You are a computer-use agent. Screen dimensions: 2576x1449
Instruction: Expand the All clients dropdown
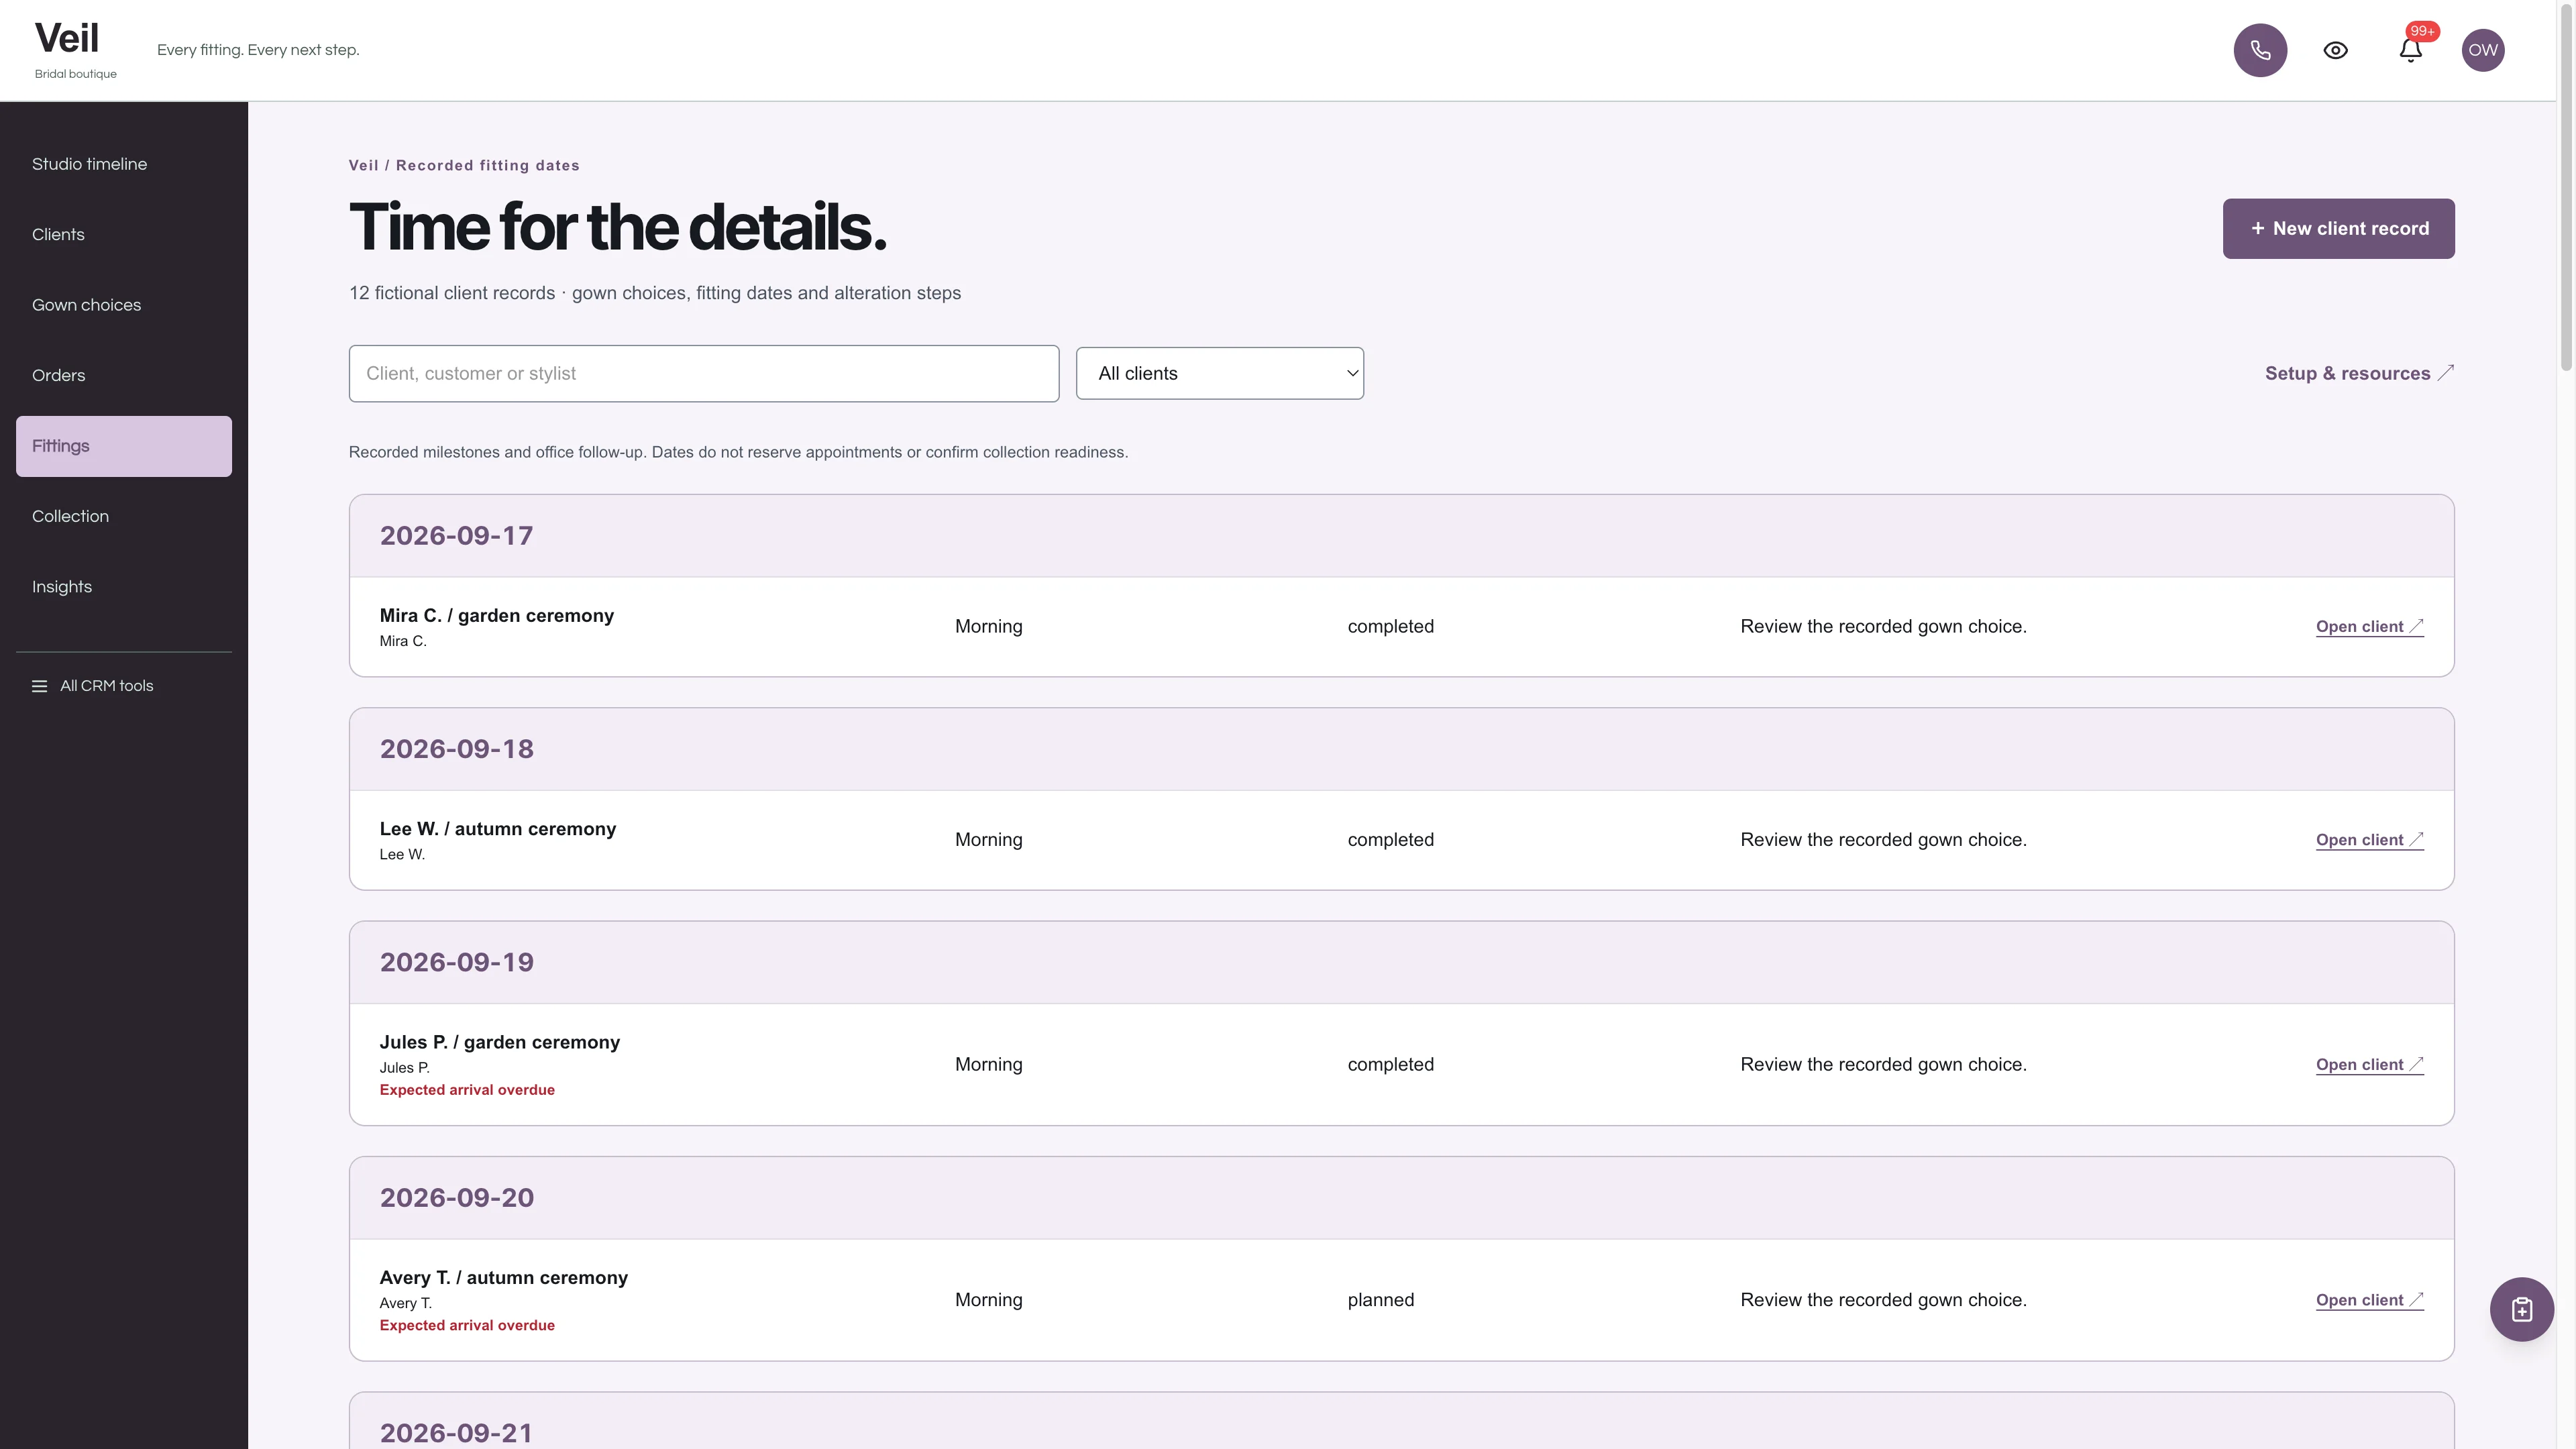click(1219, 373)
